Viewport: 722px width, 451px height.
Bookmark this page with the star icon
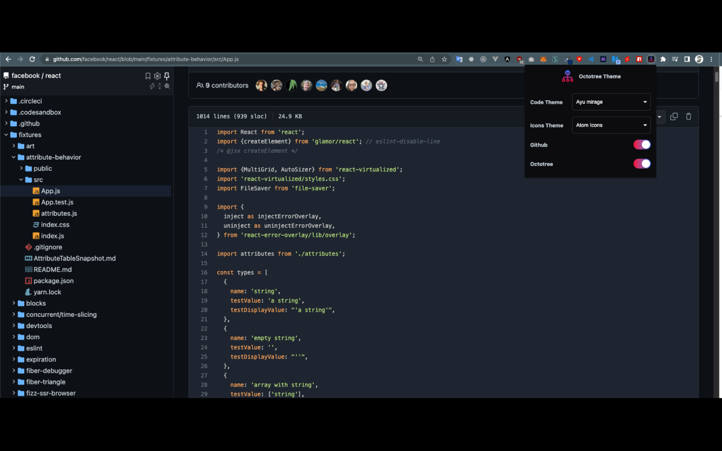[x=444, y=59]
